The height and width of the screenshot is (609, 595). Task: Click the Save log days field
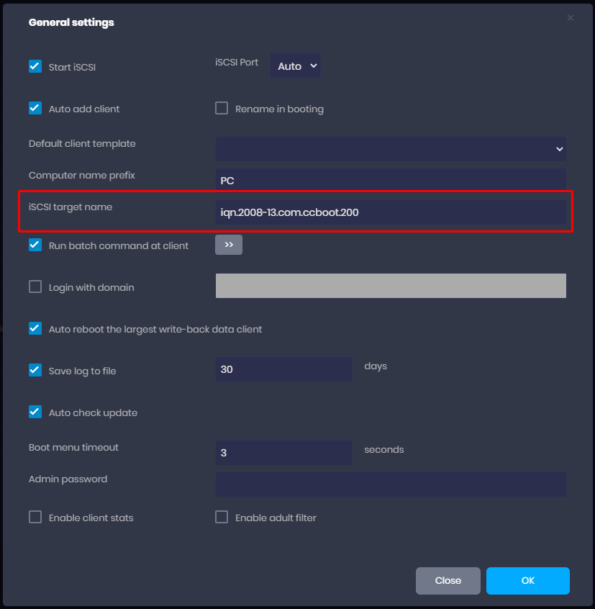(x=283, y=369)
